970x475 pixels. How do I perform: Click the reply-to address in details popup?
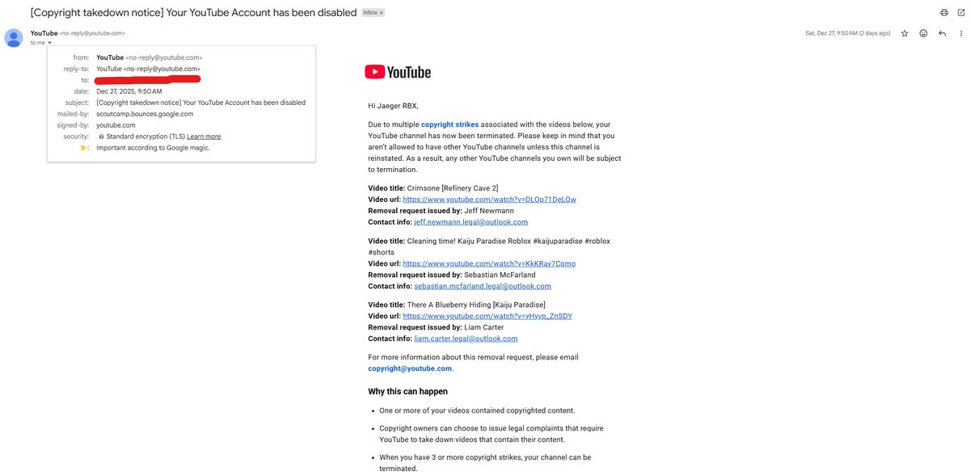click(150, 69)
